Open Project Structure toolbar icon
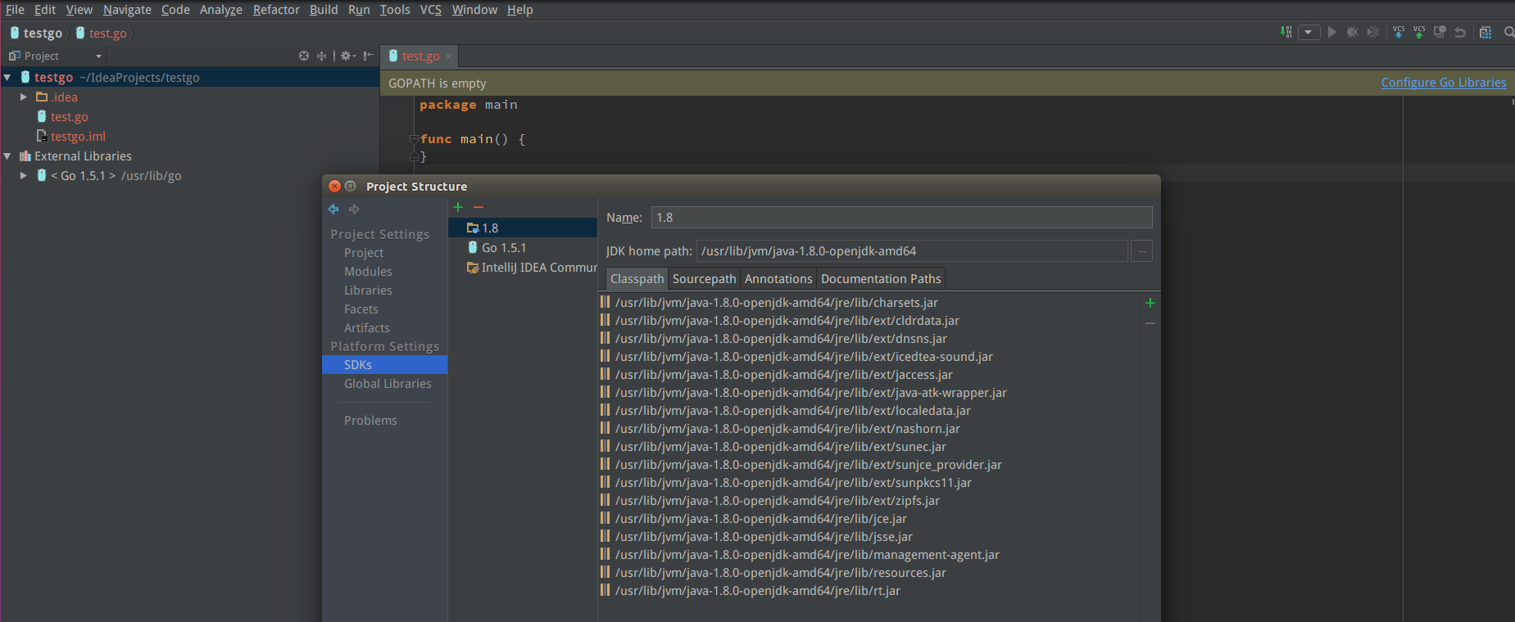This screenshot has width=1515, height=622. coord(1486,32)
